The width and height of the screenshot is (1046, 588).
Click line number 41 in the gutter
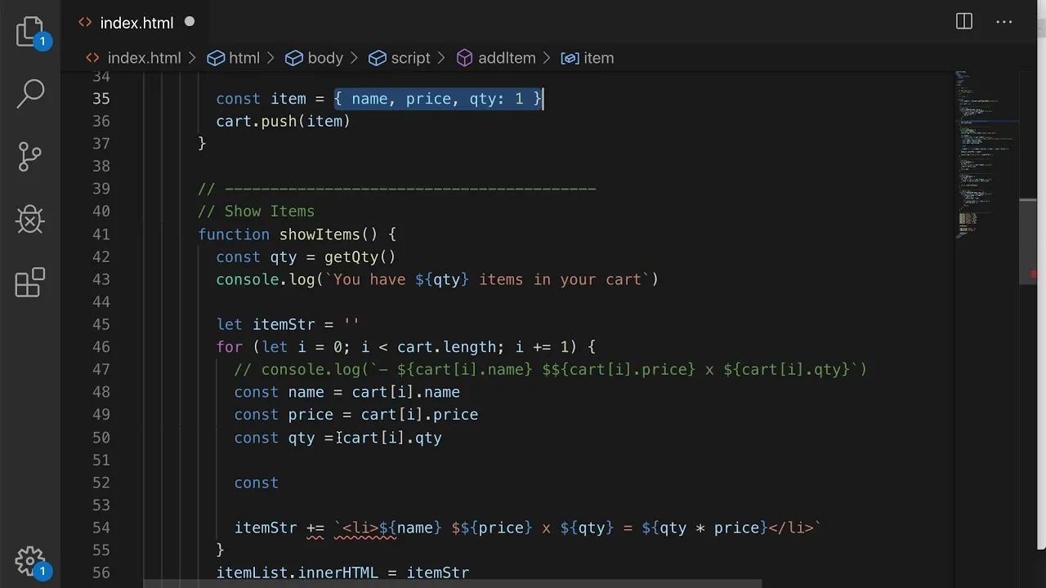(101, 234)
